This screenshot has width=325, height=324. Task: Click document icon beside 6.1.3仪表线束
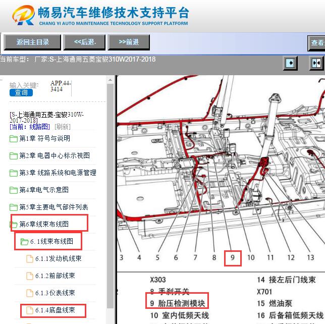30,293
